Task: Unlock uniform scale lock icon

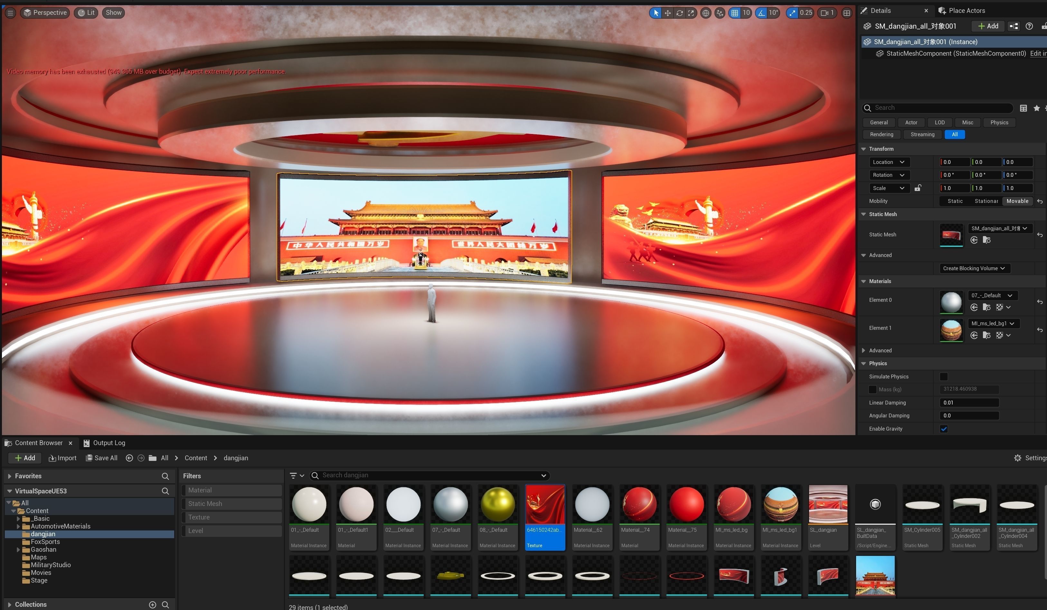Action: click(x=918, y=188)
